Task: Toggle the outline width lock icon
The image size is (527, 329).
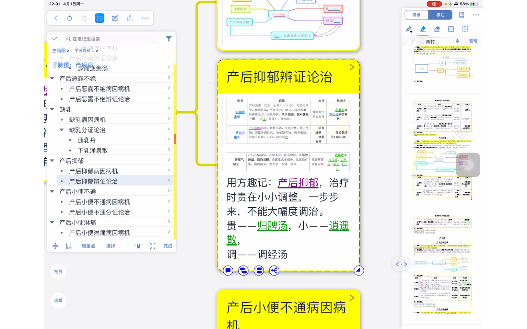Action: click(x=138, y=246)
